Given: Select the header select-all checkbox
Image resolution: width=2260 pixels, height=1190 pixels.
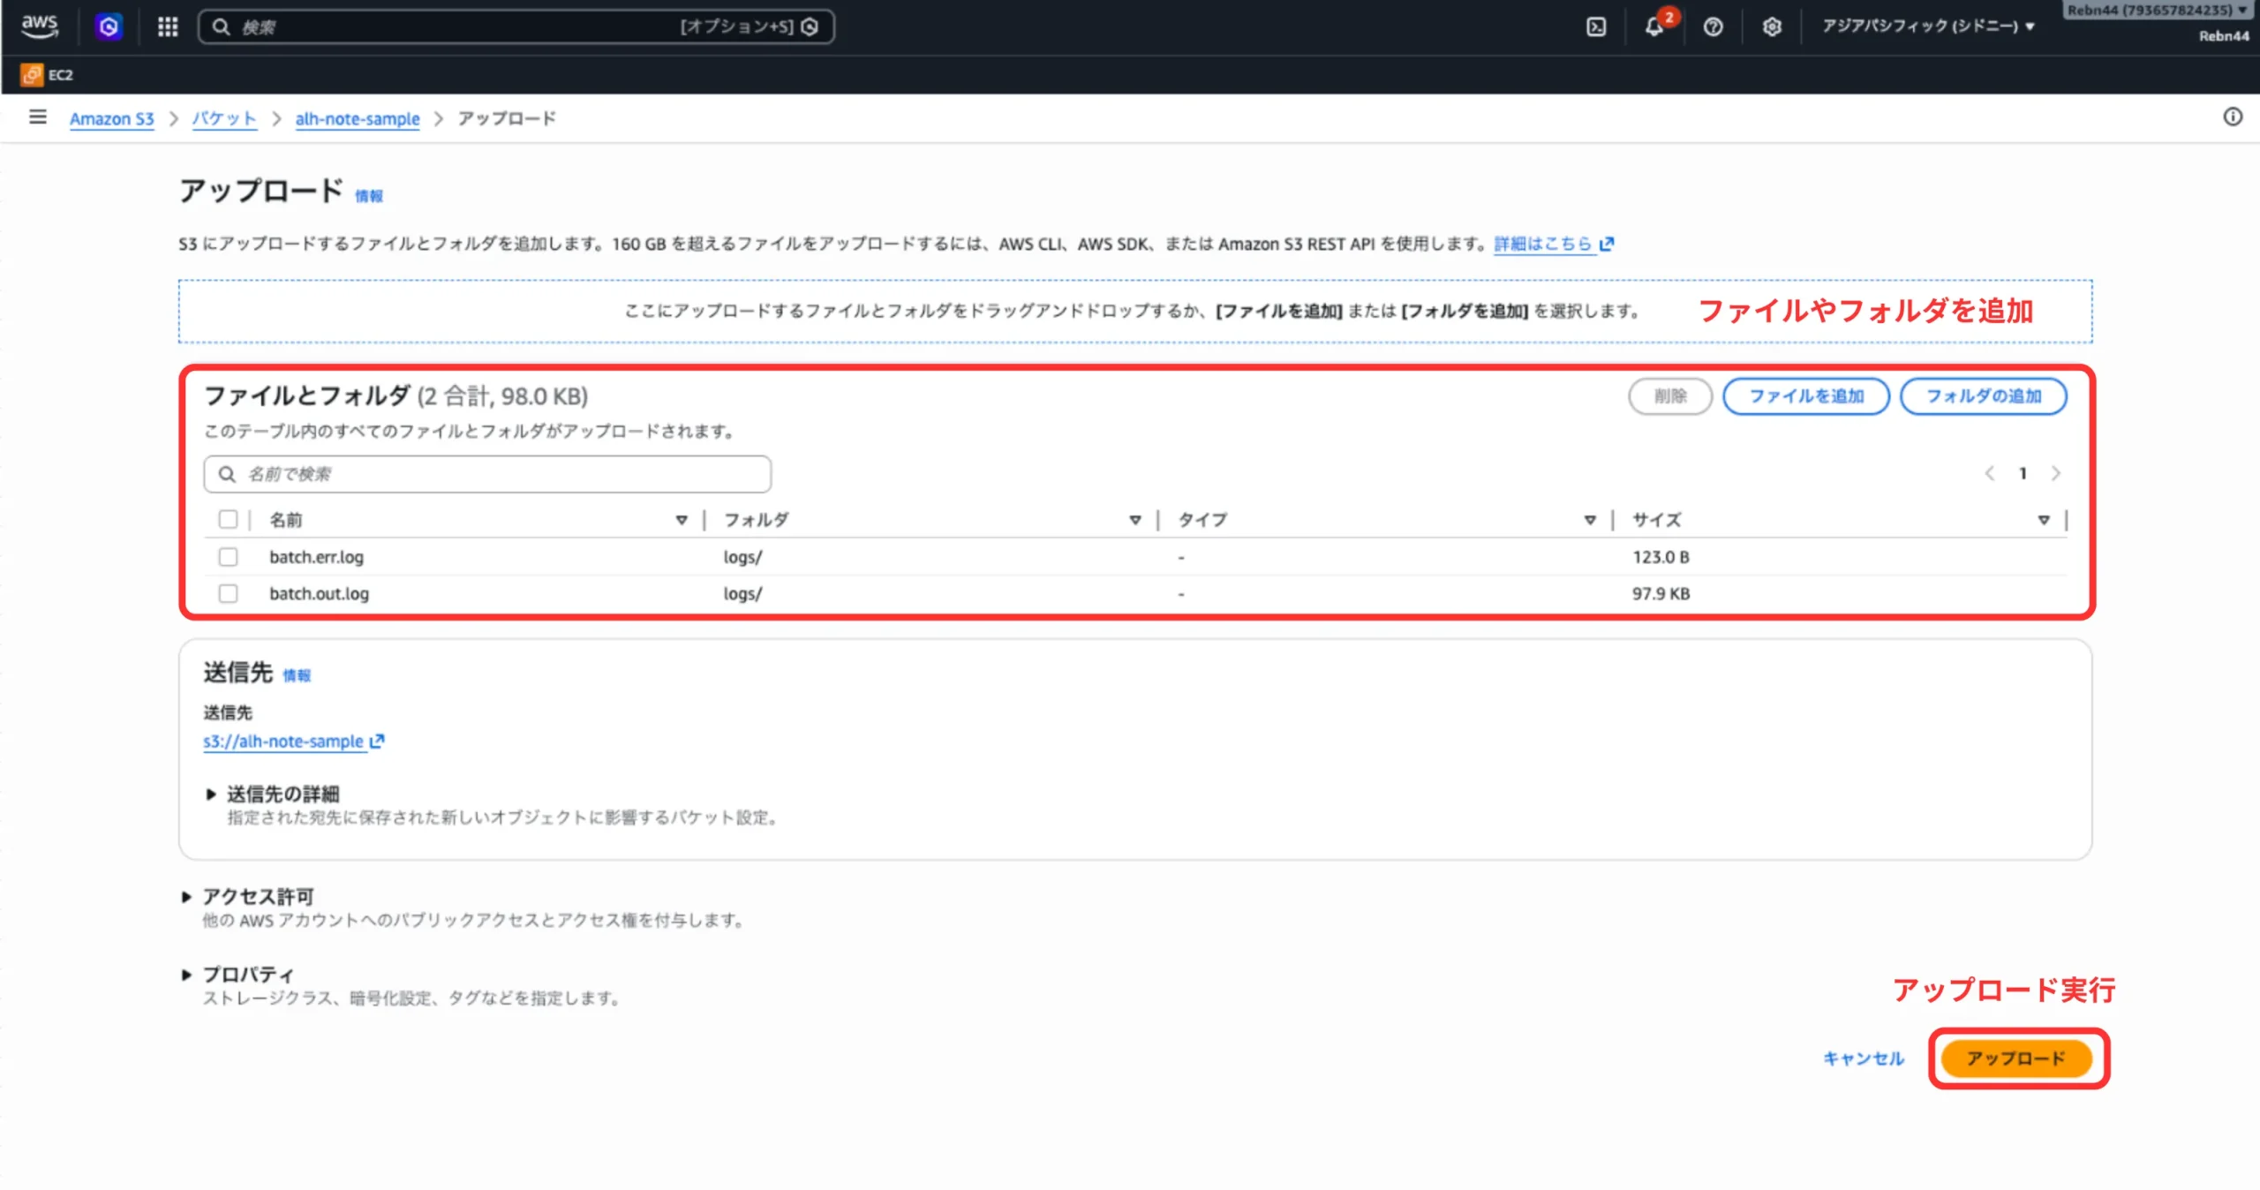Looking at the screenshot, I should pos(228,519).
